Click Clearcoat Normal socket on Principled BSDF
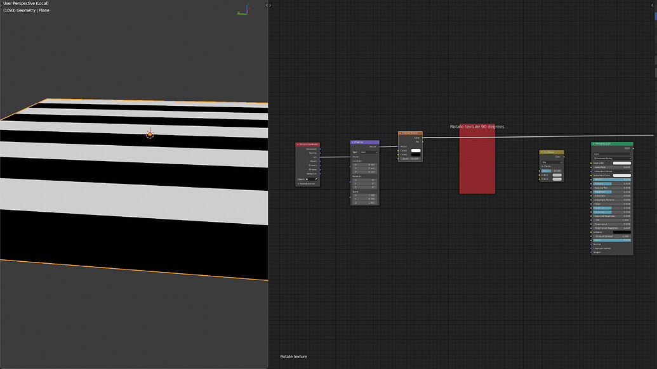 click(591, 249)
